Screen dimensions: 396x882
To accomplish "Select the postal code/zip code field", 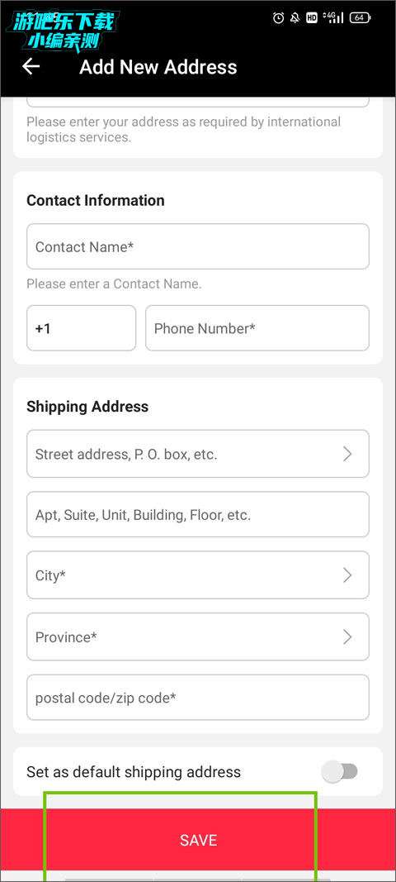I will pos(198,698).
